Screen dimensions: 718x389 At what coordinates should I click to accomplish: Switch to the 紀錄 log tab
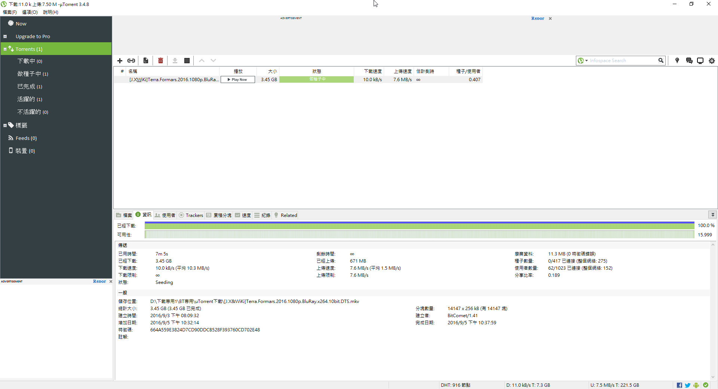coord(262,215)
